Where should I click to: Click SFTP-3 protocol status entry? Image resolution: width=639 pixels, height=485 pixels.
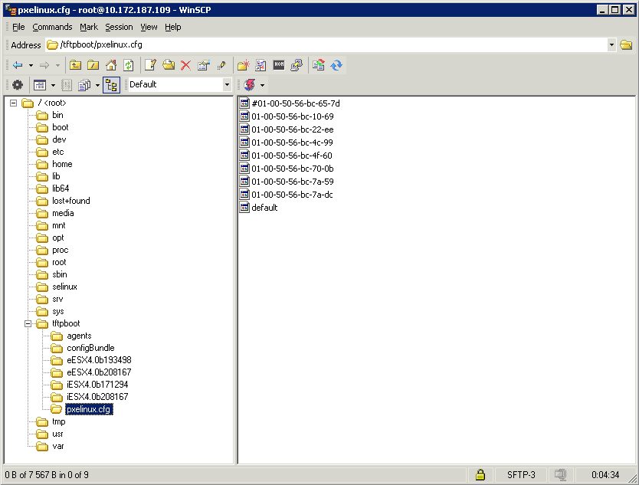point(521,475)
